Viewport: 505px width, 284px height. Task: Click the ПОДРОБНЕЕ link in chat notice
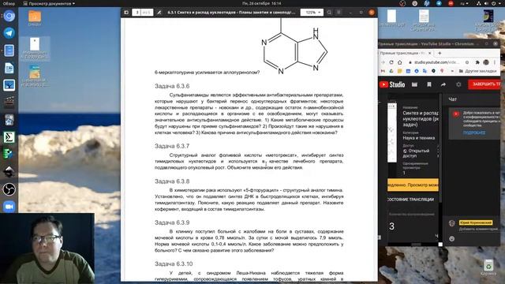474,133
